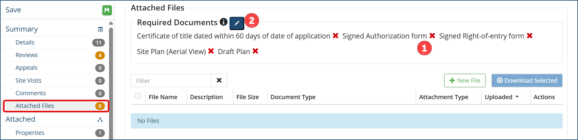578x140 pixels.
Task: Click the New File button
Action: click(x=465, y=81)
